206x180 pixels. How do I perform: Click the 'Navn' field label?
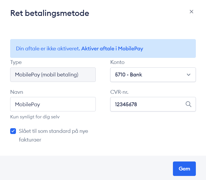point(17,92)
